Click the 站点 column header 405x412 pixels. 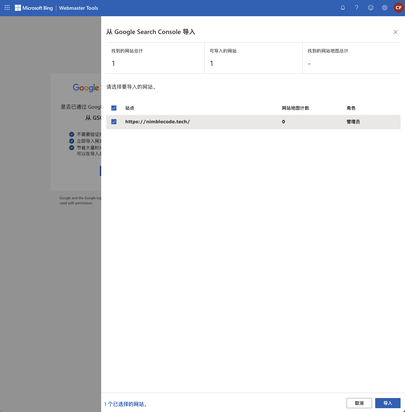click(130, 108)
